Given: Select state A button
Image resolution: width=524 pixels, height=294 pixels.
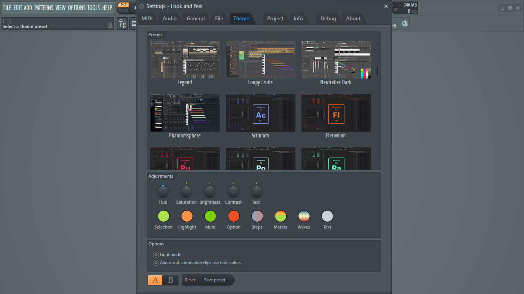Looking at the screenshot, I should pyautogui.click(x=155, y=280).
